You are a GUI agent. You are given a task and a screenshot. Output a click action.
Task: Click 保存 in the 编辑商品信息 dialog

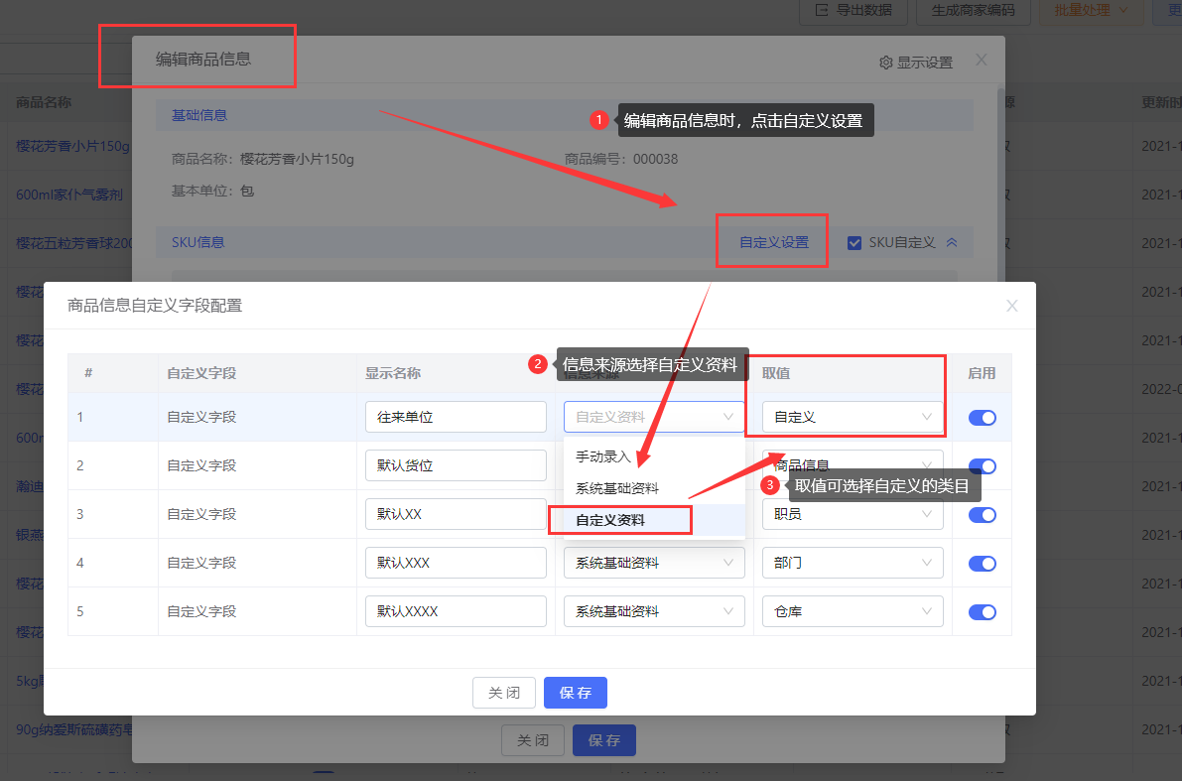click(603, 740)
